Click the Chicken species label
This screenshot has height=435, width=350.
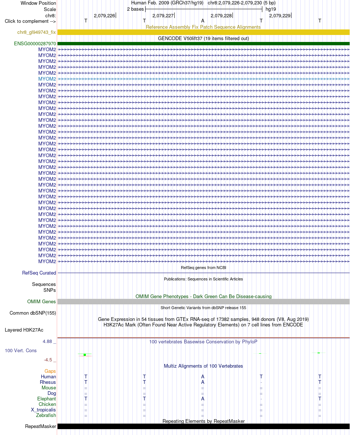[47, 404]
